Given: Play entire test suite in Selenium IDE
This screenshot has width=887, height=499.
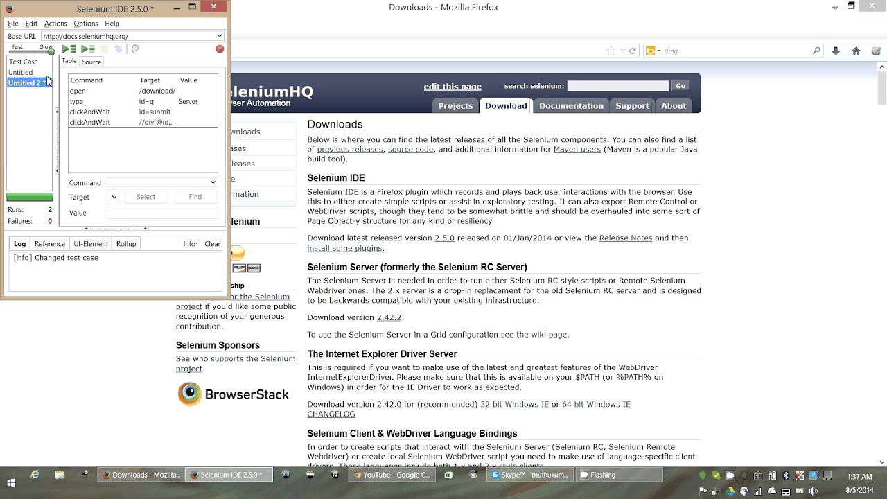Looking at the screenshot, I should tap(69, 49).
